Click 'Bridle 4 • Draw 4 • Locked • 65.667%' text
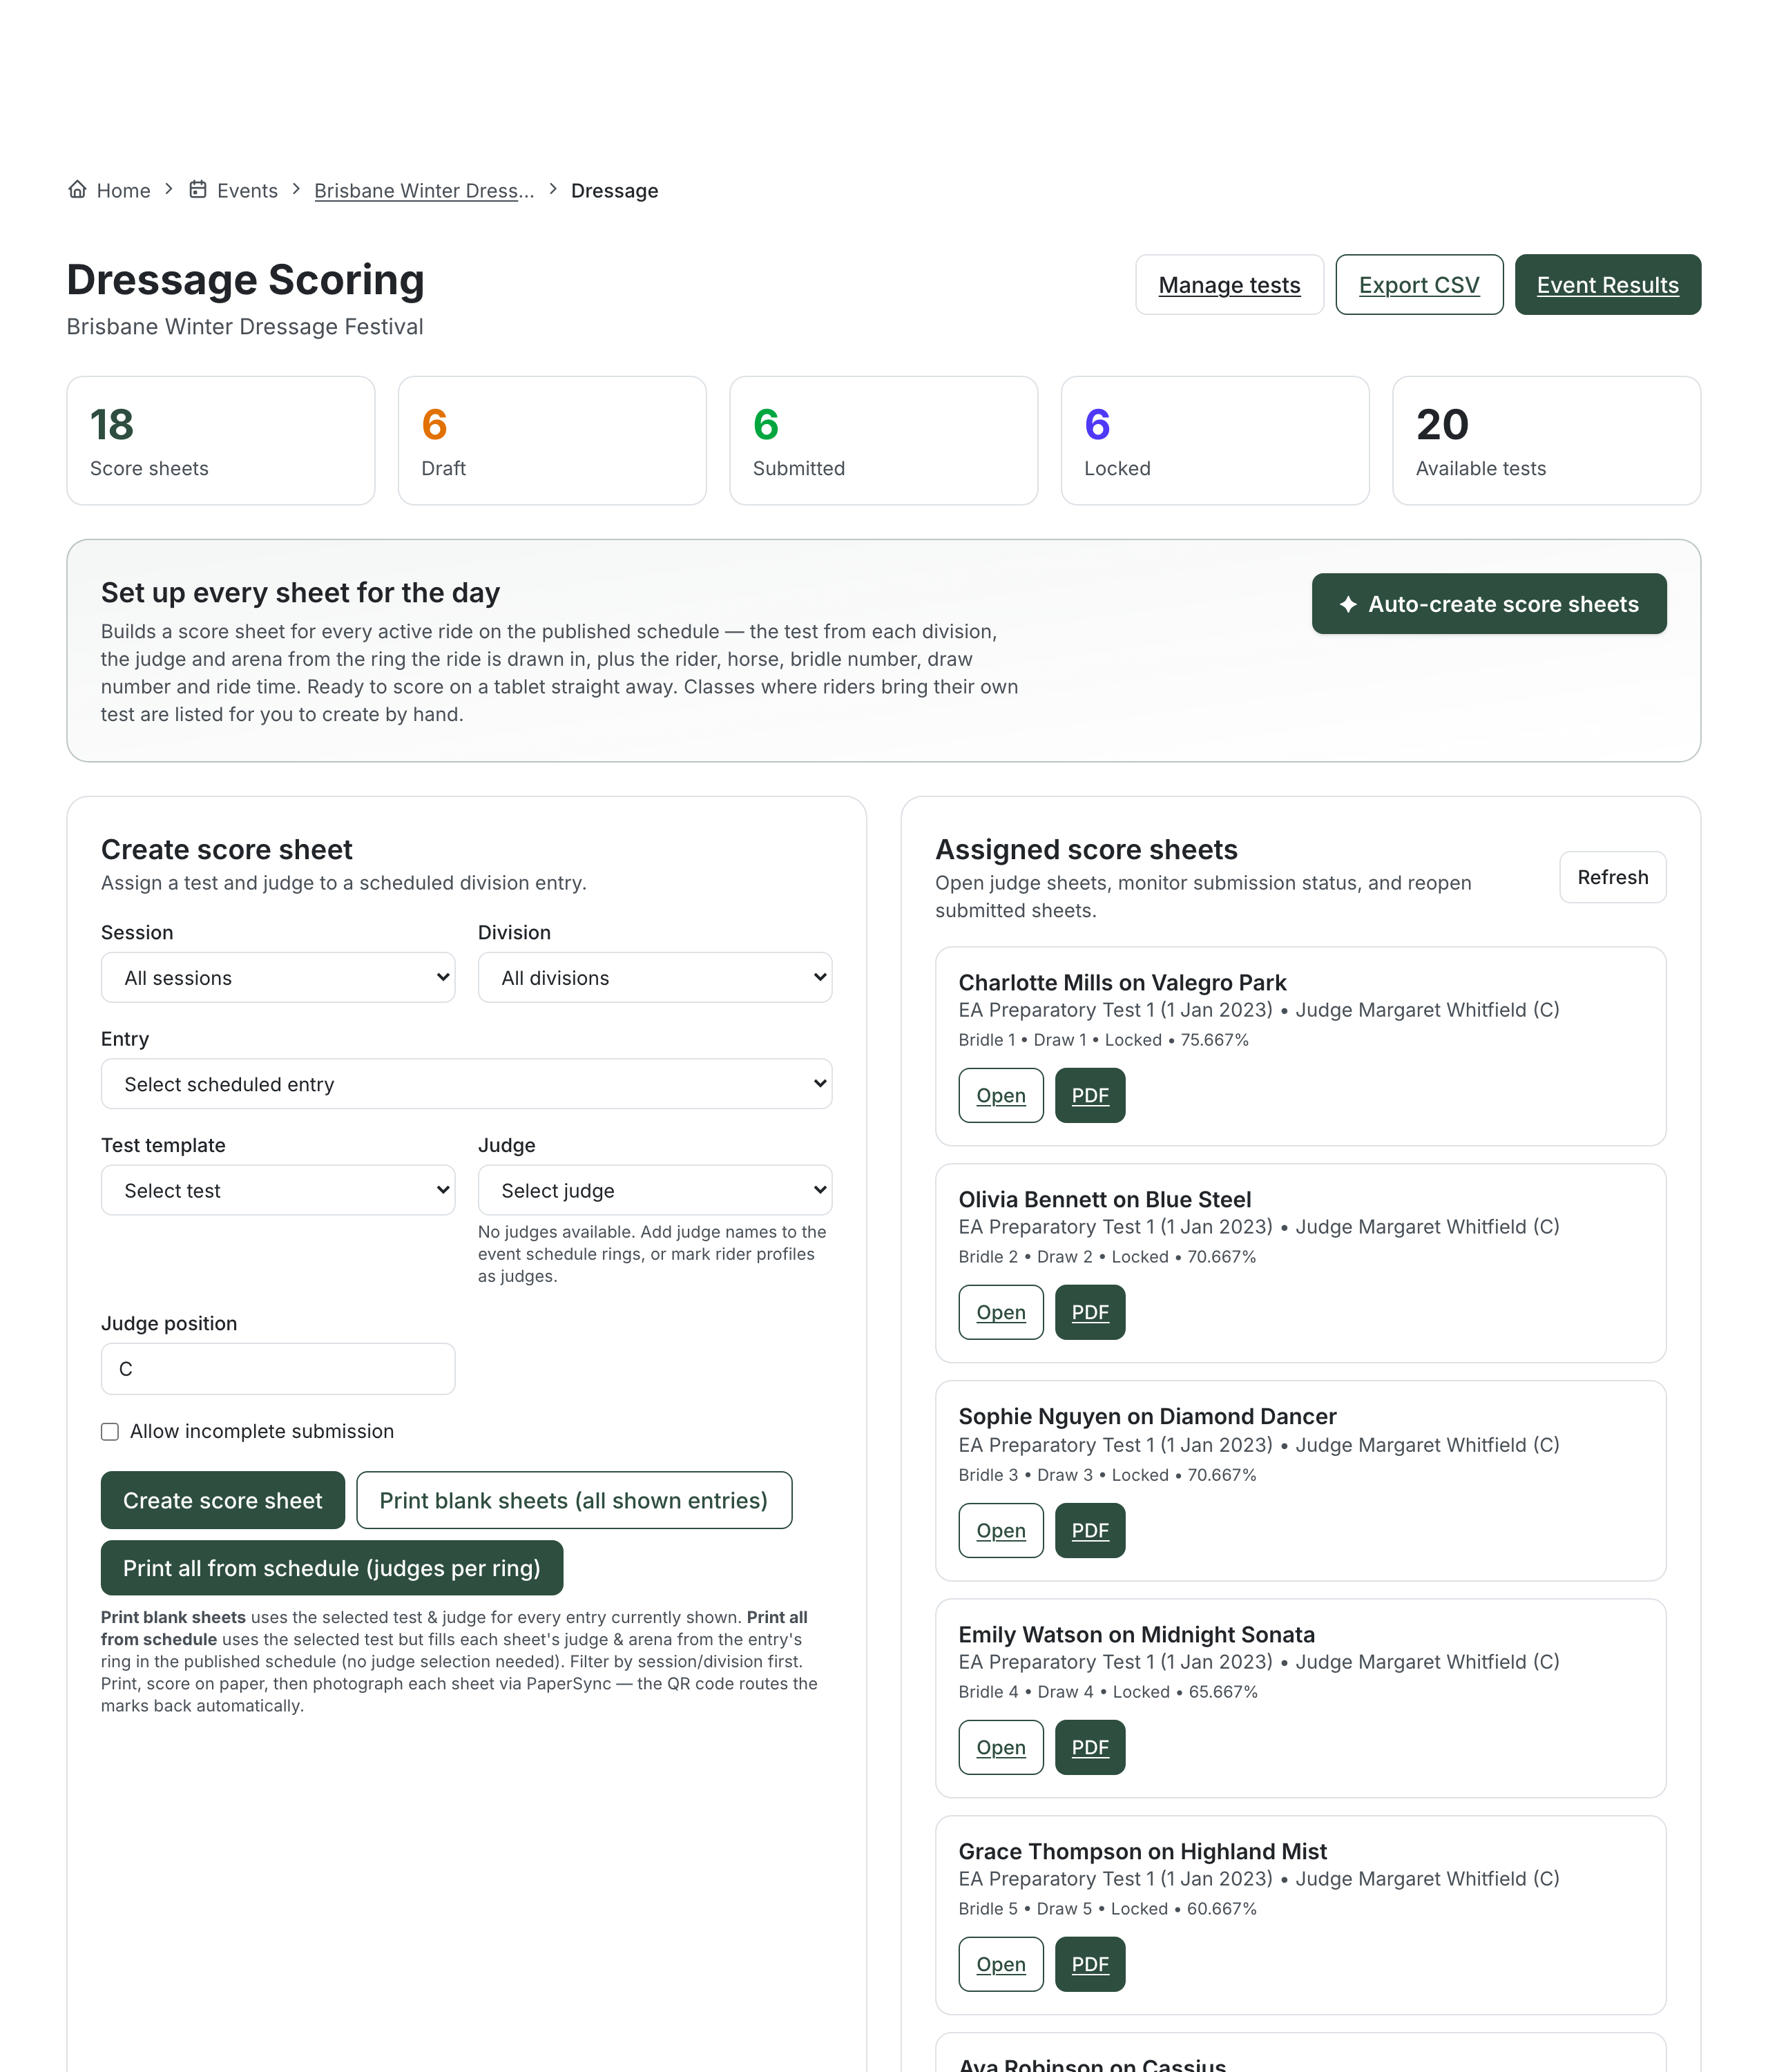Image resolution: width=1768 pixels, height=2072 pixels. (1107, 1692)
